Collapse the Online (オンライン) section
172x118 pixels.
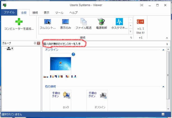pyautogui.click(x=163, y=50)
